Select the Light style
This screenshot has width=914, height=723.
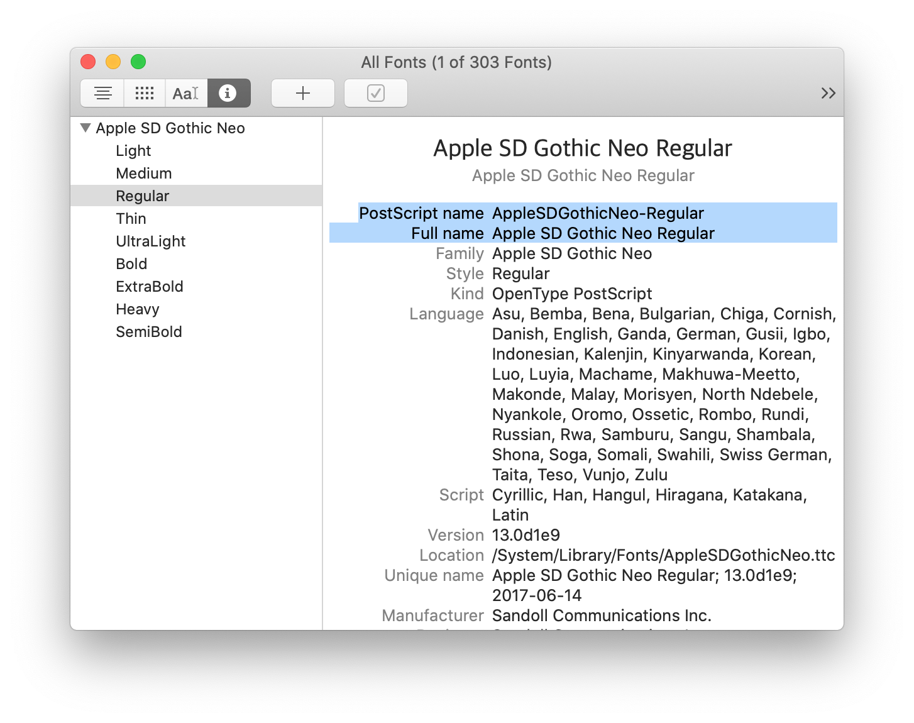tap(133, 151)
